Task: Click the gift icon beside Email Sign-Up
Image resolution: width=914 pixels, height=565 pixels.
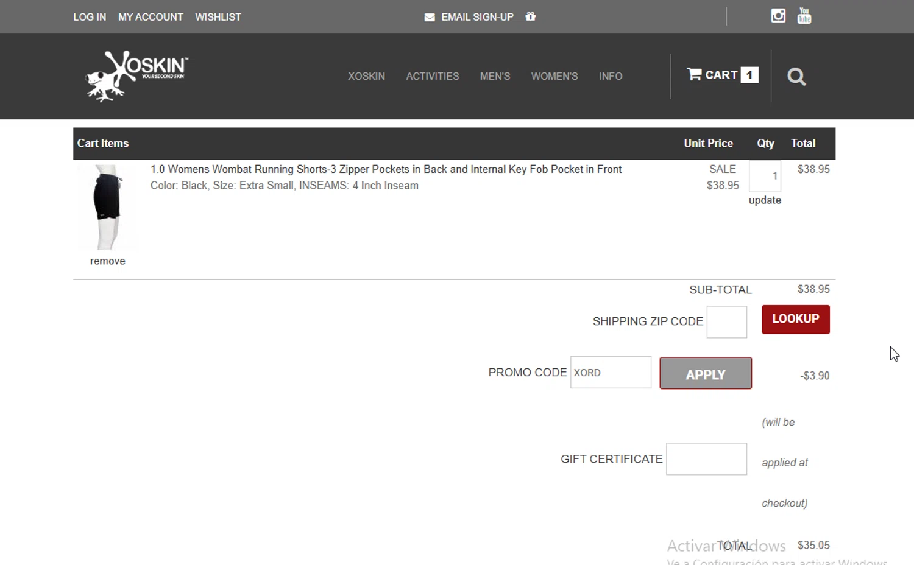Action: 531,16
